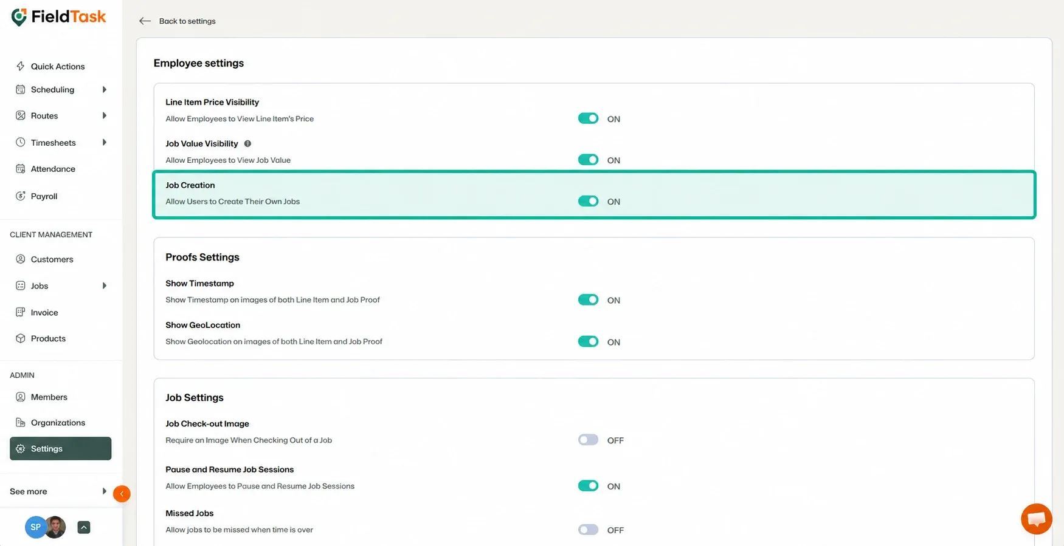Click the Customers person icon
Viewport: 1064px width, 546px height.
pyautogui.click(x=21, y=259)
